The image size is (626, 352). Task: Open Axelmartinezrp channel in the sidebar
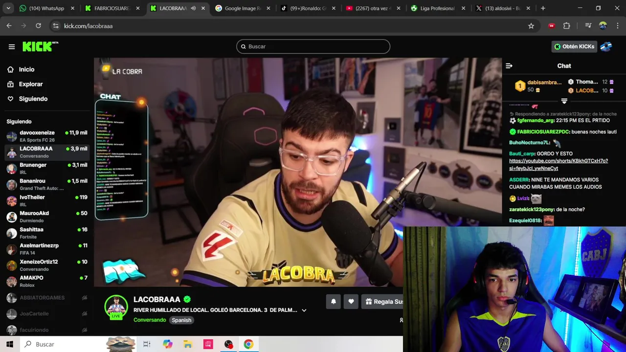47,249
